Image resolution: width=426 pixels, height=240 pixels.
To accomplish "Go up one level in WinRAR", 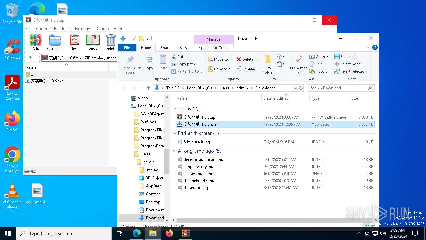I will coord(30,58).
